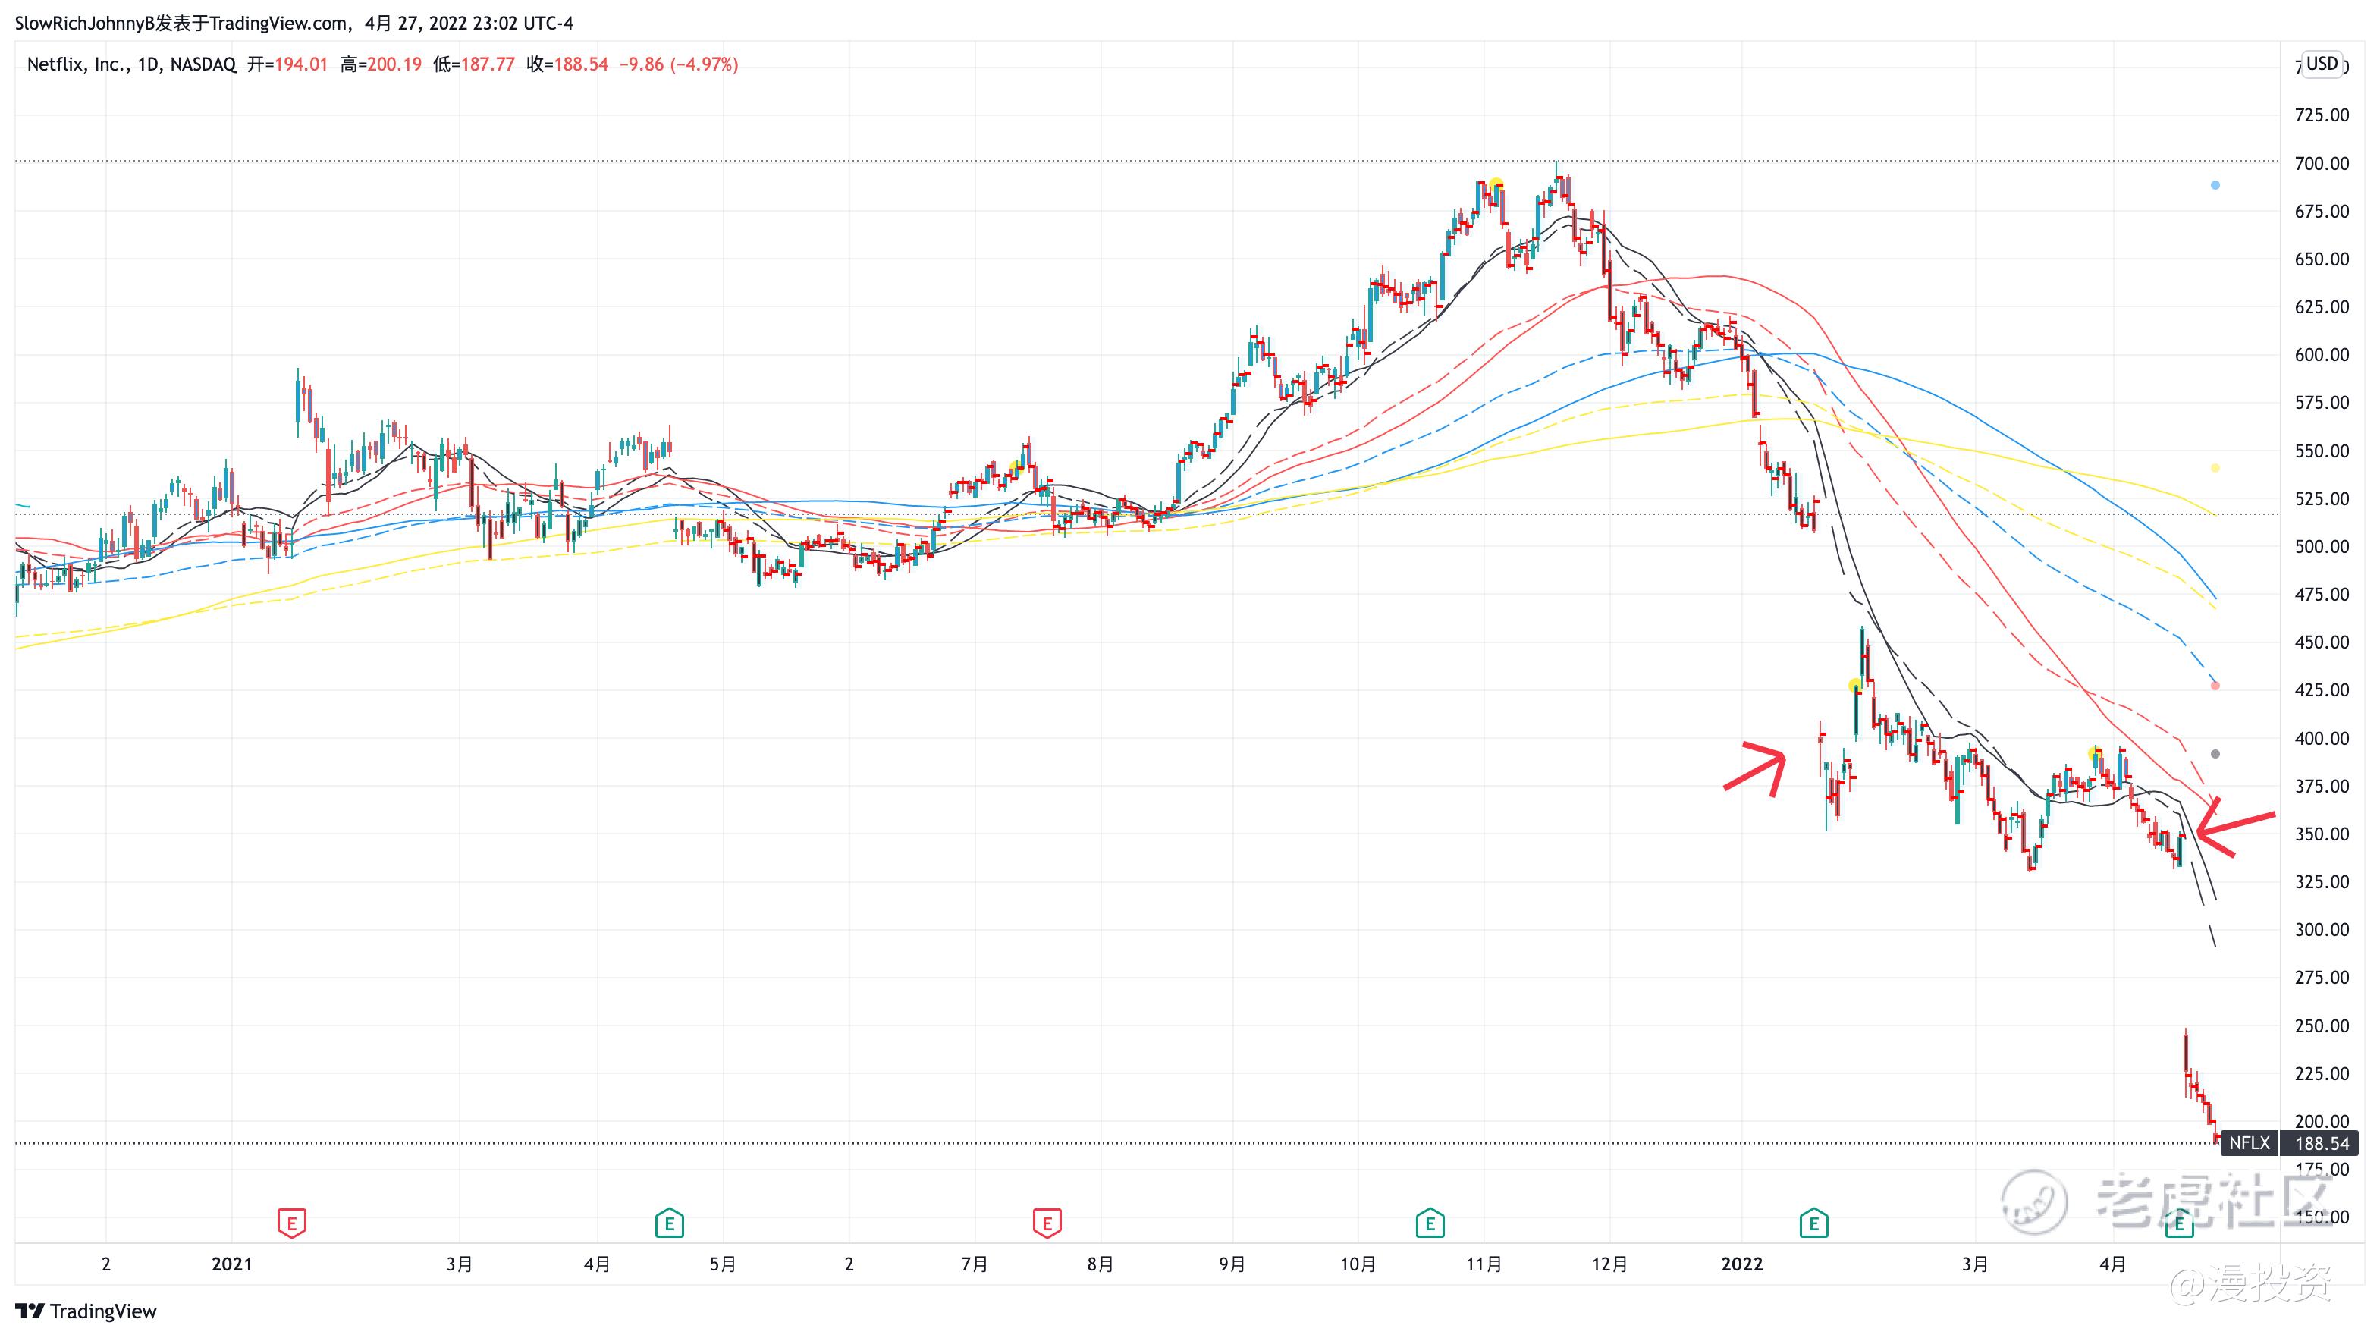This screenshot has width=2380, height=1338.
Task: Click the red earnings marker near 2021 label
Action: (x=292, y=1223)
